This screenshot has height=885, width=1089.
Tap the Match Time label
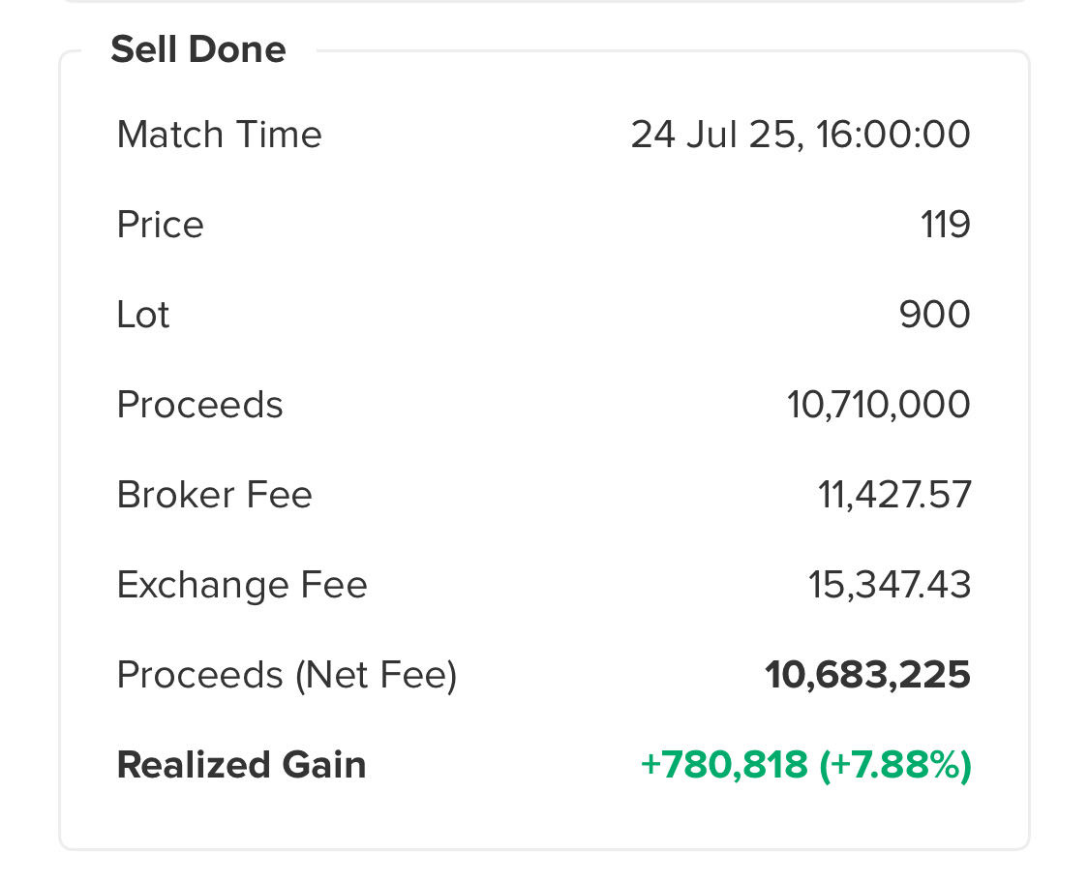coord(220,134)
